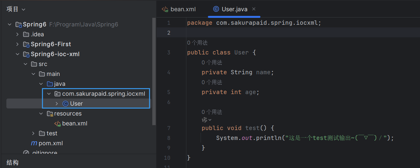Image resolution: width=420 pixels, height=168 pixels.
Task: Click line number 3 in the gutter
Action: click(x=169, y=52)
